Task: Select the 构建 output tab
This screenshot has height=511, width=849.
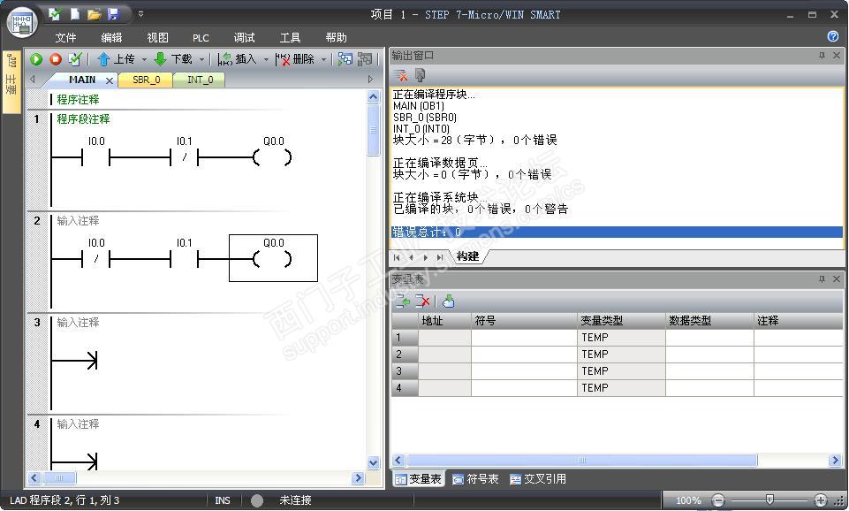Action: [x=468, y=256]
